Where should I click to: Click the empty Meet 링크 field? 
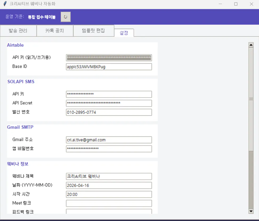[x=109, y=203]
